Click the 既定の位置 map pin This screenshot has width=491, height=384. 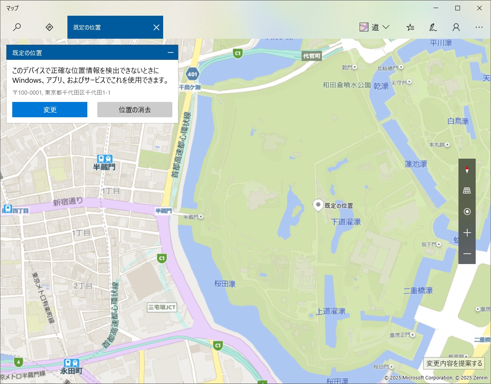click(318, 205)
